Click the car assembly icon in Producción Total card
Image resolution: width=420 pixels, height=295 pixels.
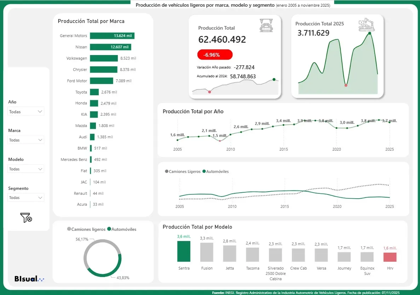point(266,25)
